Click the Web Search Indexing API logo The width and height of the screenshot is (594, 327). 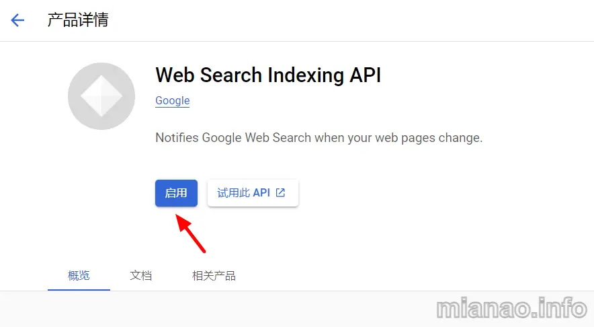tap(101, 96)
